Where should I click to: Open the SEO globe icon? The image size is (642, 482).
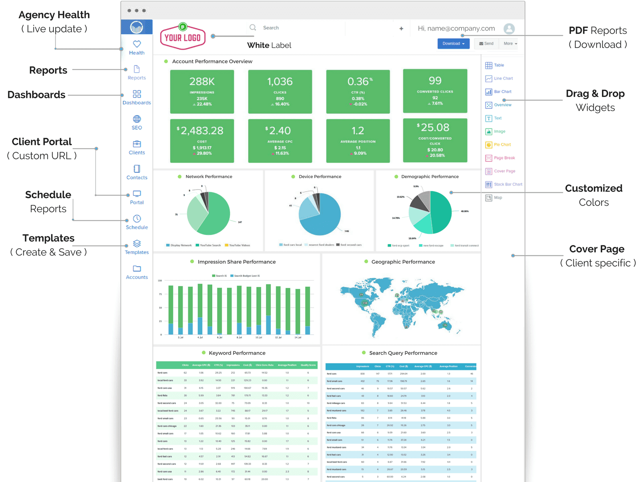point(137,119)
